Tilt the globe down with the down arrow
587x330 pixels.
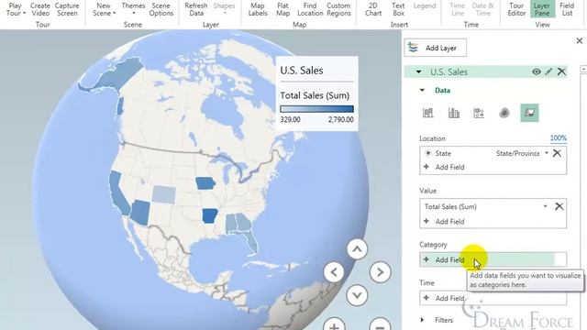click(357, 295)
